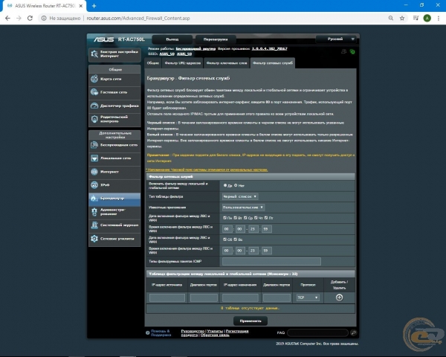Open the Chrome profile avatar

point(427,18)
